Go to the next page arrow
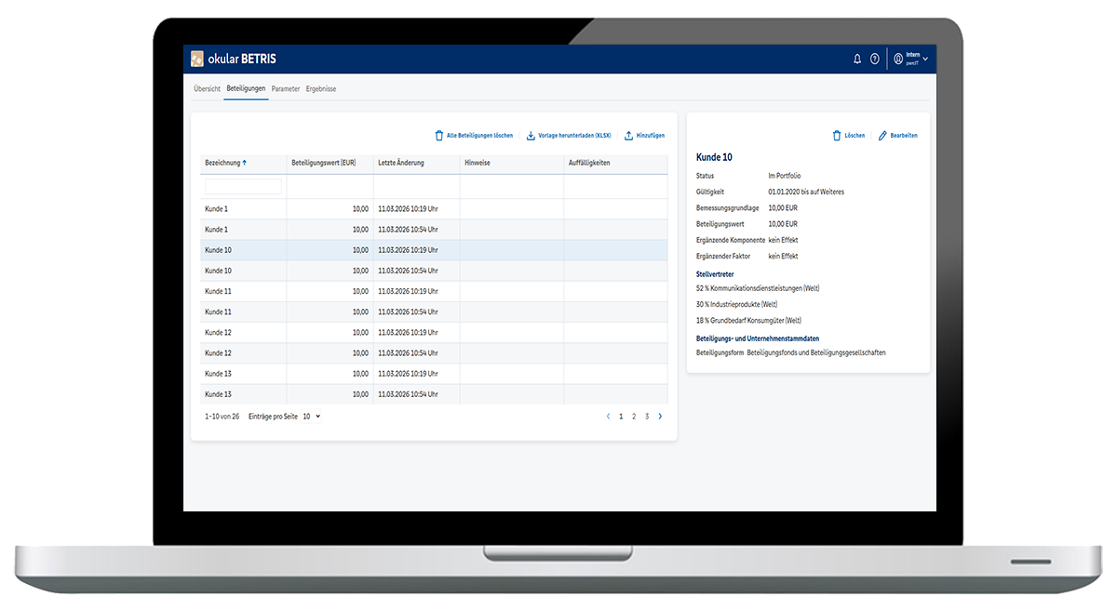 pyautogui.click(x=661, y=417)
